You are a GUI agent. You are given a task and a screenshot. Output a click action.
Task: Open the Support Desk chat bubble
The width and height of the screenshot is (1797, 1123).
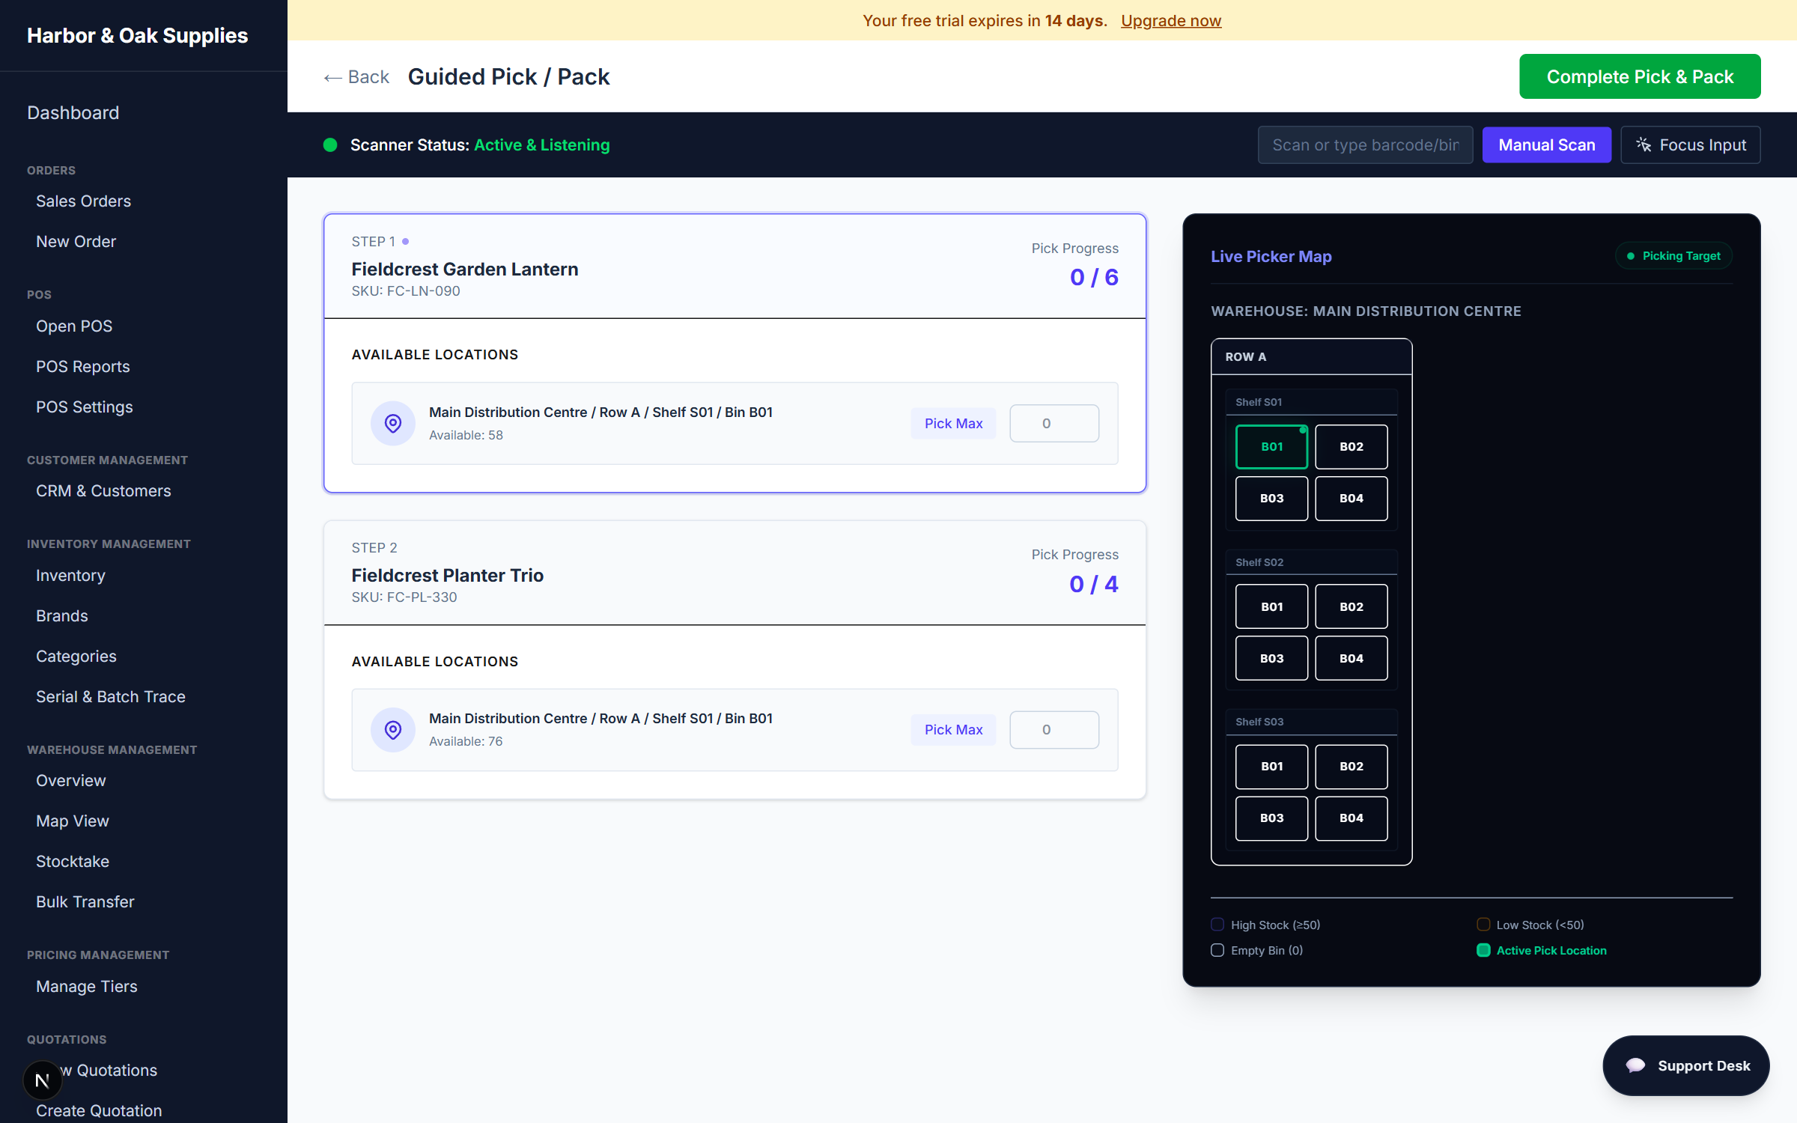point(1686,1065)
